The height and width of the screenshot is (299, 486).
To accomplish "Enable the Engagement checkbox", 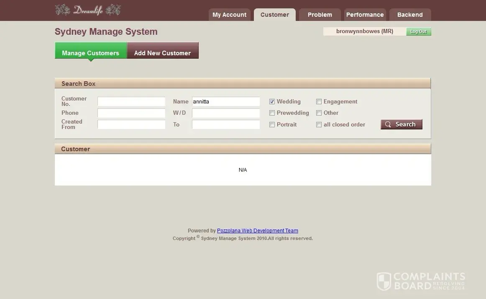I will 319,101.
